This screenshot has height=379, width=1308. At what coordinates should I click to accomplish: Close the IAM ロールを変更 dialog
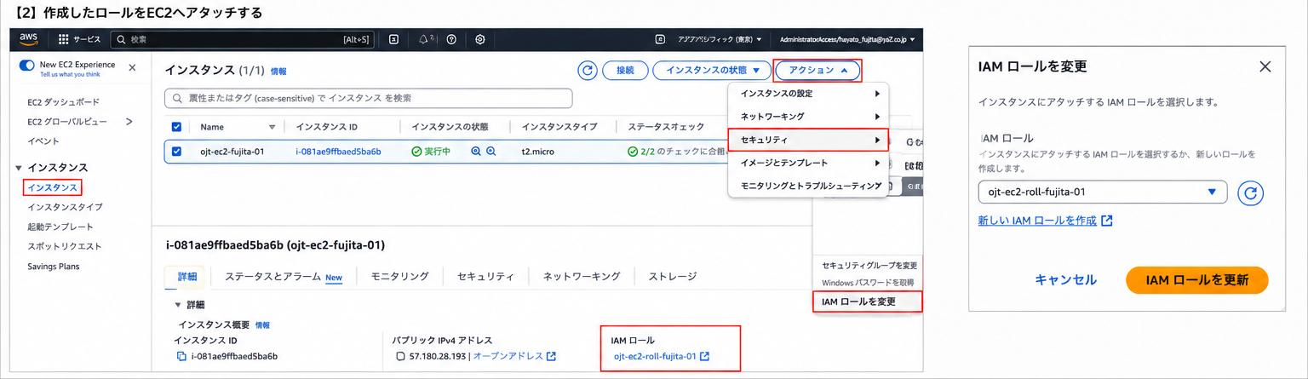pos(1265,66)
